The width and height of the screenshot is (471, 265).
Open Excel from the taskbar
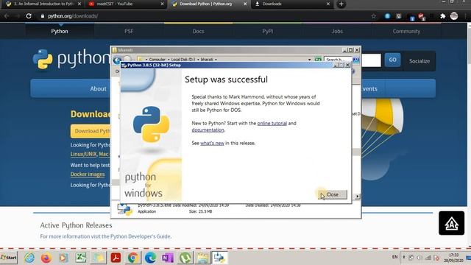tap(80, 258)
